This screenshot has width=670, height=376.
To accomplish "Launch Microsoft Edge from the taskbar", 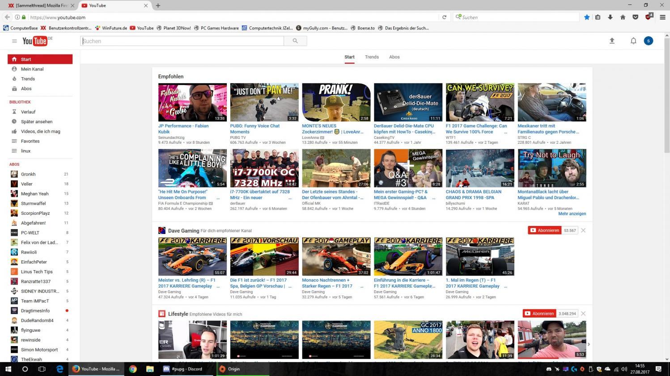I will click(59, 369).
